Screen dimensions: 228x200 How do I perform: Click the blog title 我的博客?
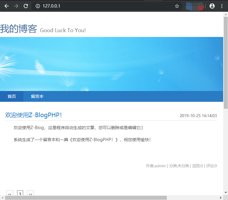pyautogui.click(x=19, y=29)
